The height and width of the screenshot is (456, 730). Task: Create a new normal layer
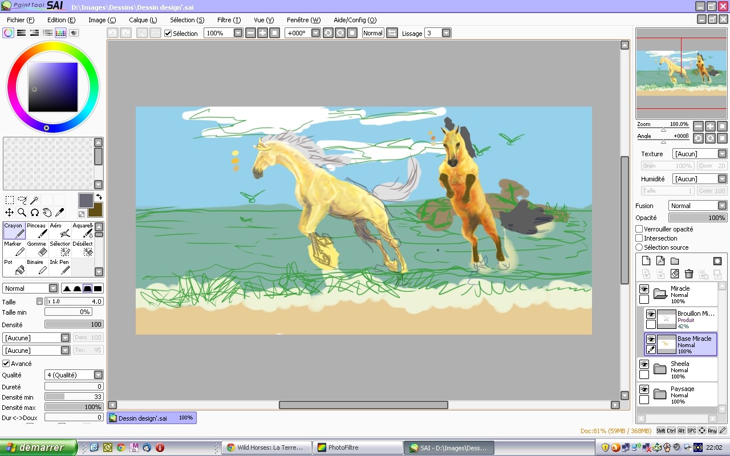(646, 261)
